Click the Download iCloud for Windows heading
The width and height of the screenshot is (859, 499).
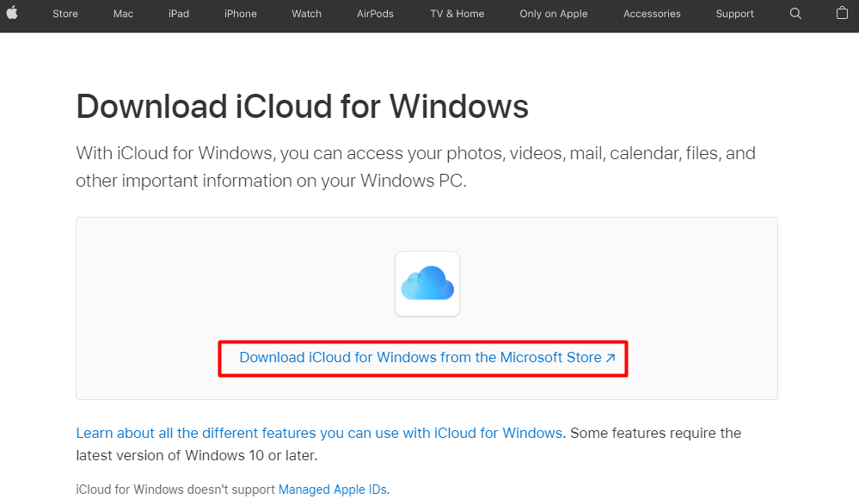point(303,107)
